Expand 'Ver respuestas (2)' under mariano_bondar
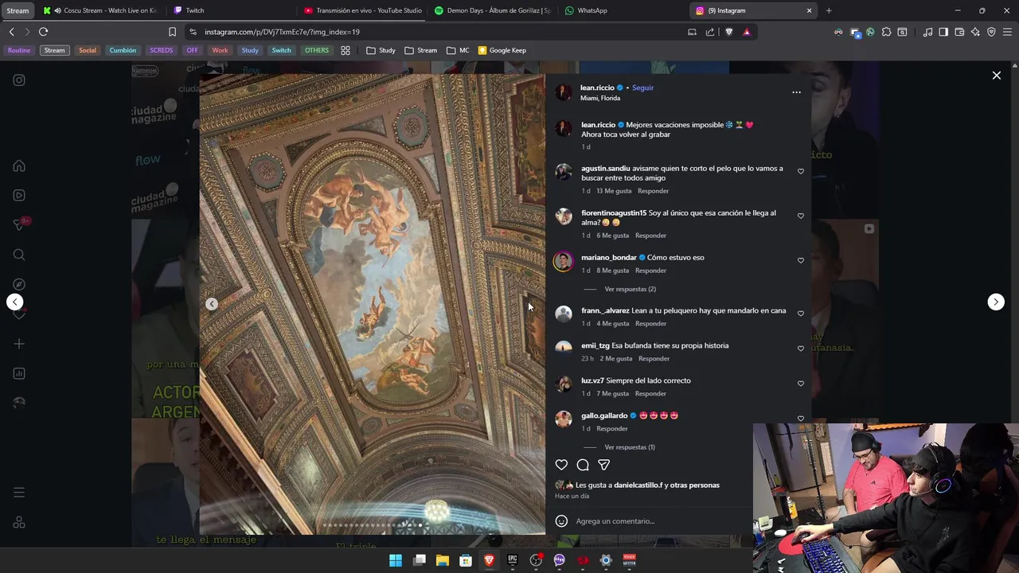This screenshot has height=573, width=1019. (x=630, y=289)
